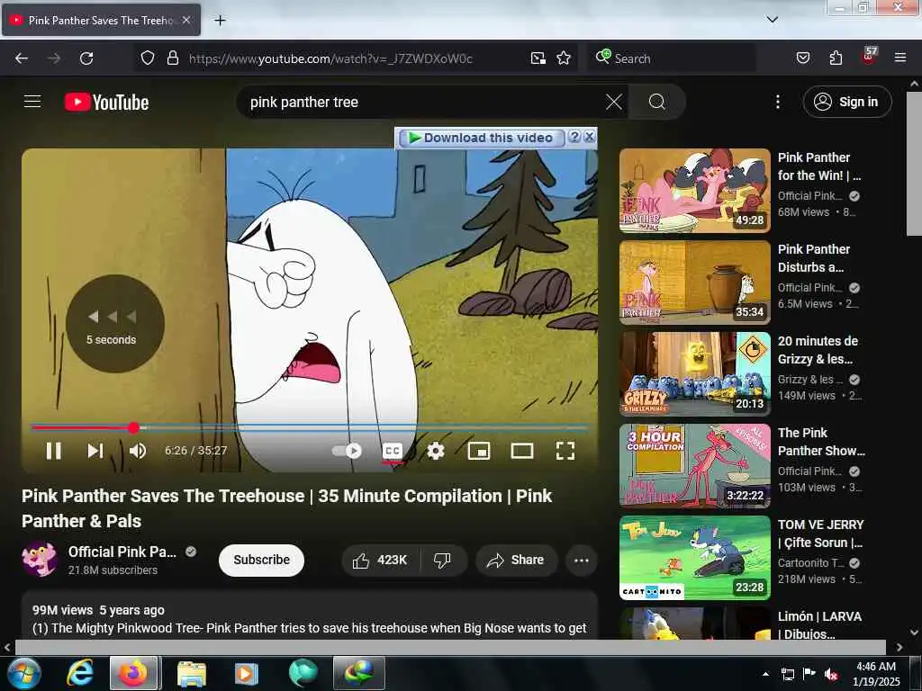Open Windows Media Player from taskbar
922x691 pixels.
[x=246, y=673]
